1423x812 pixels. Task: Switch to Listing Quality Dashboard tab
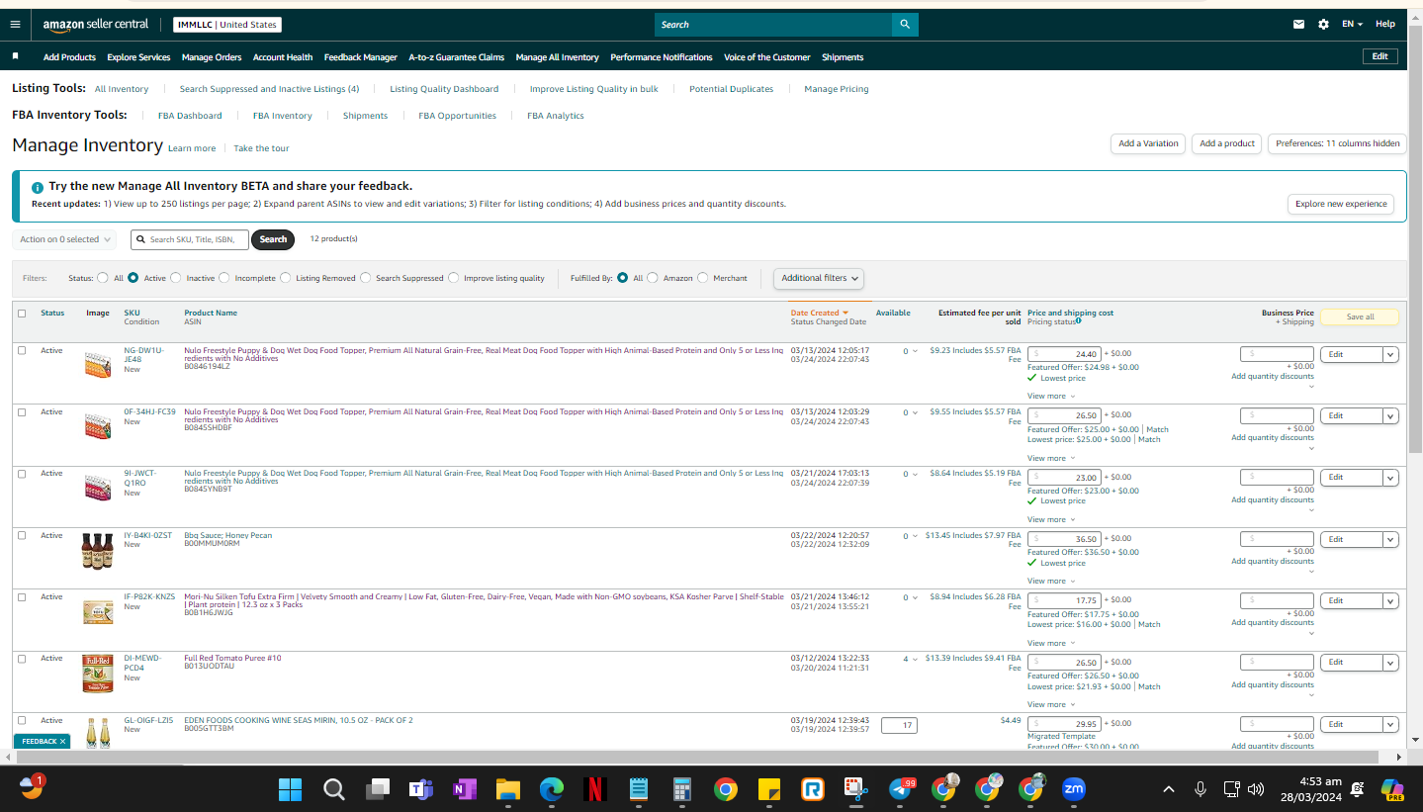(x=444, y=89)
